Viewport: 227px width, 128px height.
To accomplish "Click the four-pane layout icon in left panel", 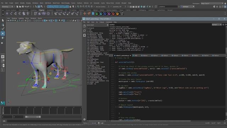I will 3,61.
